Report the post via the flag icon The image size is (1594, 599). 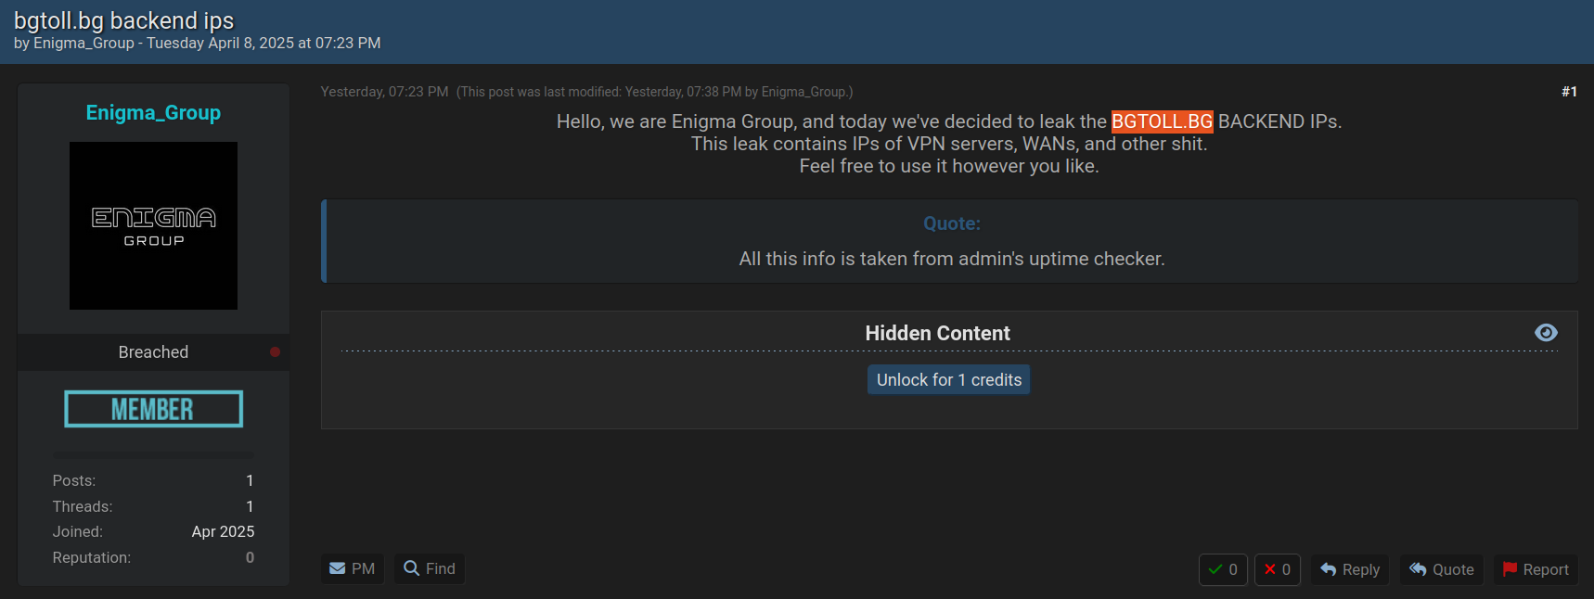(x=1510, y=569)
